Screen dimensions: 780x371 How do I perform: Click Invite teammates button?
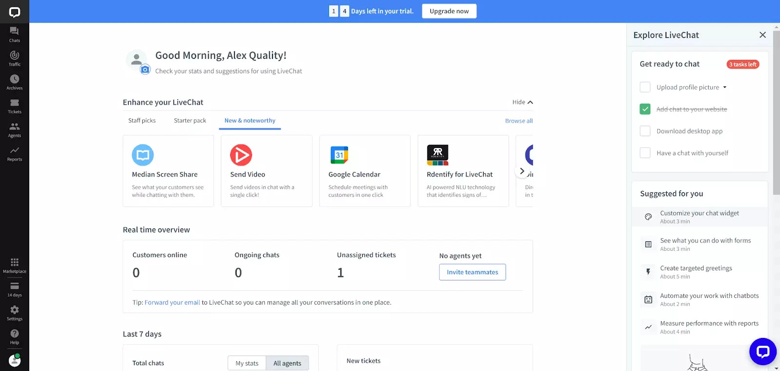coord(472,272)
